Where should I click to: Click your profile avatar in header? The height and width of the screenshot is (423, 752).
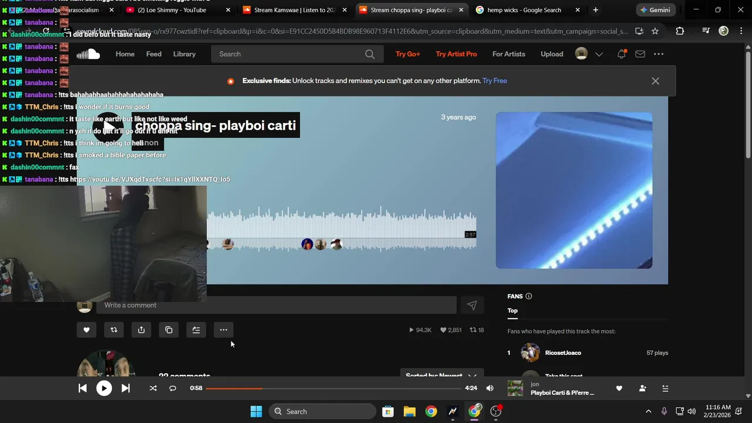pos(581,54)
